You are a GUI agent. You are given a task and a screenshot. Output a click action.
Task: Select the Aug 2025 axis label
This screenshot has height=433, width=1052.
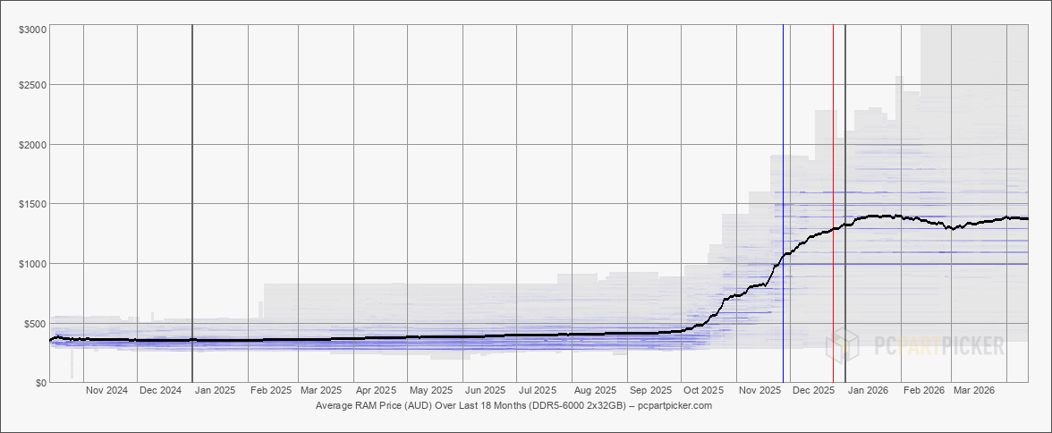596,390
